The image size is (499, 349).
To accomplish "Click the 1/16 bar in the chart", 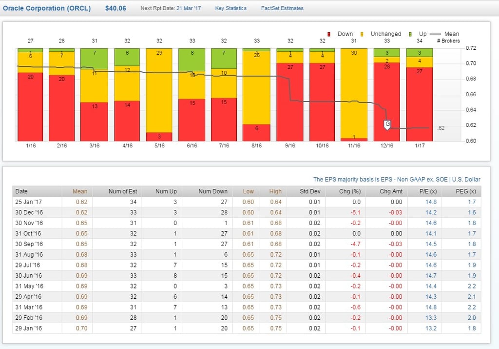I will pyautogui.click(x=30, y=95).
